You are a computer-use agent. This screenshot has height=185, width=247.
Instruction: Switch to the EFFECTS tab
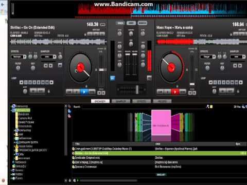[142, 101]
